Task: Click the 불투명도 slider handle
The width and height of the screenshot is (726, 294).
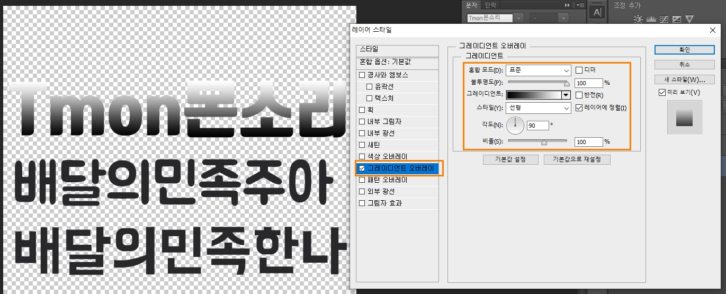Action: (x=567, y=83)
